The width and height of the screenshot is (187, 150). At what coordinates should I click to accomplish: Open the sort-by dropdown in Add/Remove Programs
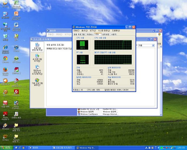point(153,45)
